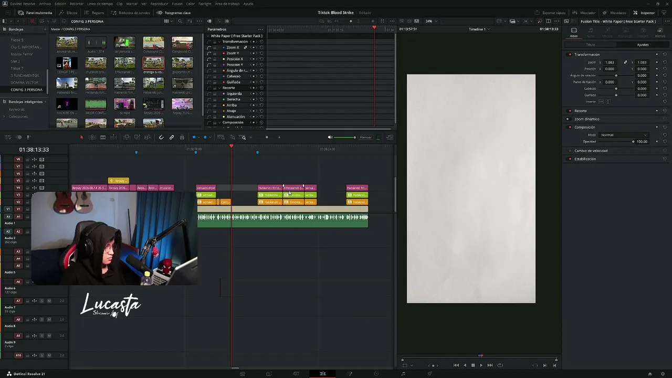Open the Deliver page rocket icon

point(430,374)
